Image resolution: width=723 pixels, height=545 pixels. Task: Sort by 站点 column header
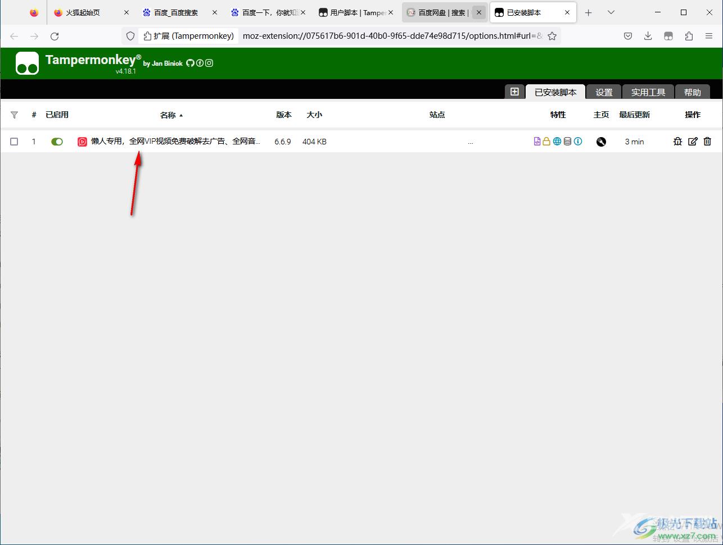pyautogui.click(x=437, y=115)
